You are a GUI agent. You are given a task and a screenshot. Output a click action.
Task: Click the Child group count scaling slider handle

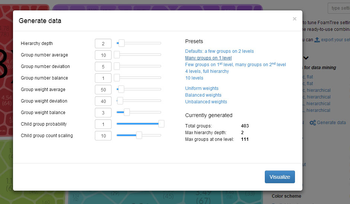click(139, 135)
